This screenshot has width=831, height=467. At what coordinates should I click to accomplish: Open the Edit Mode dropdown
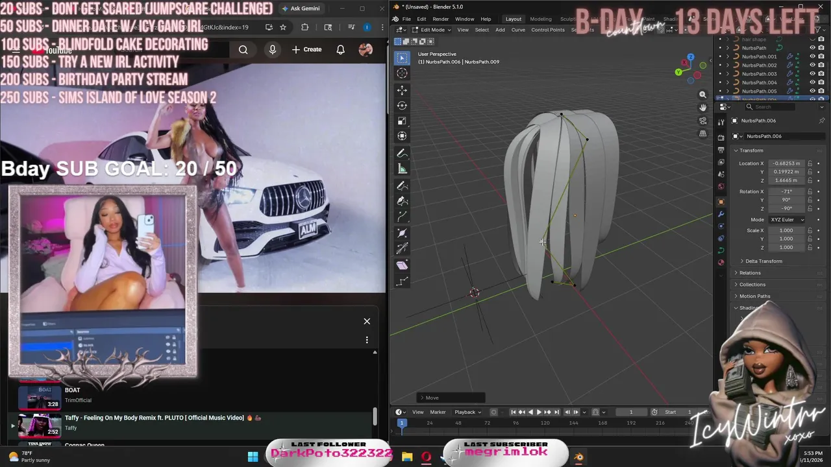click(432, 30)
